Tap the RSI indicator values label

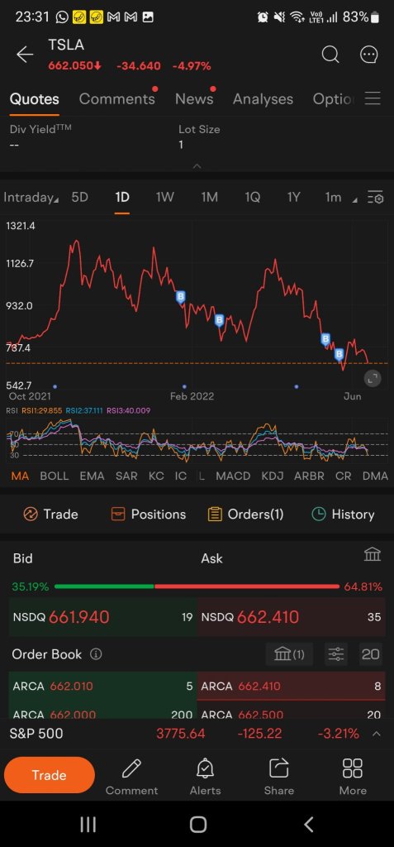pyautogui.click(x=78, y=410)
